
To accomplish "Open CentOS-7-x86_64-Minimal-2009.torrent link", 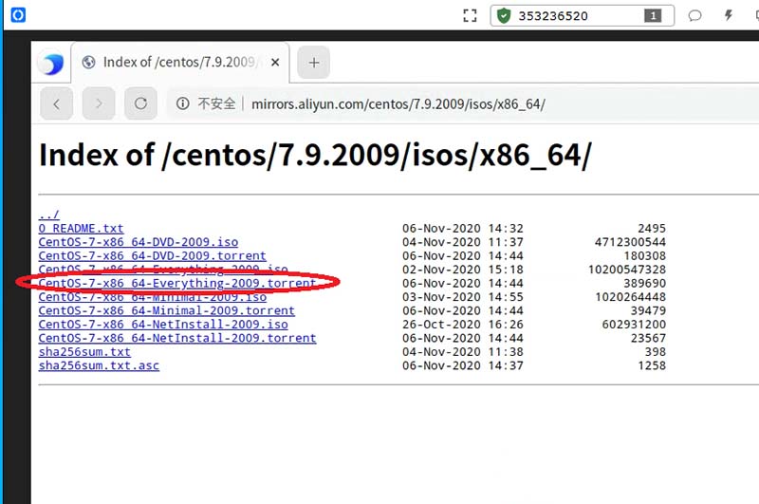I will [167, 310].
